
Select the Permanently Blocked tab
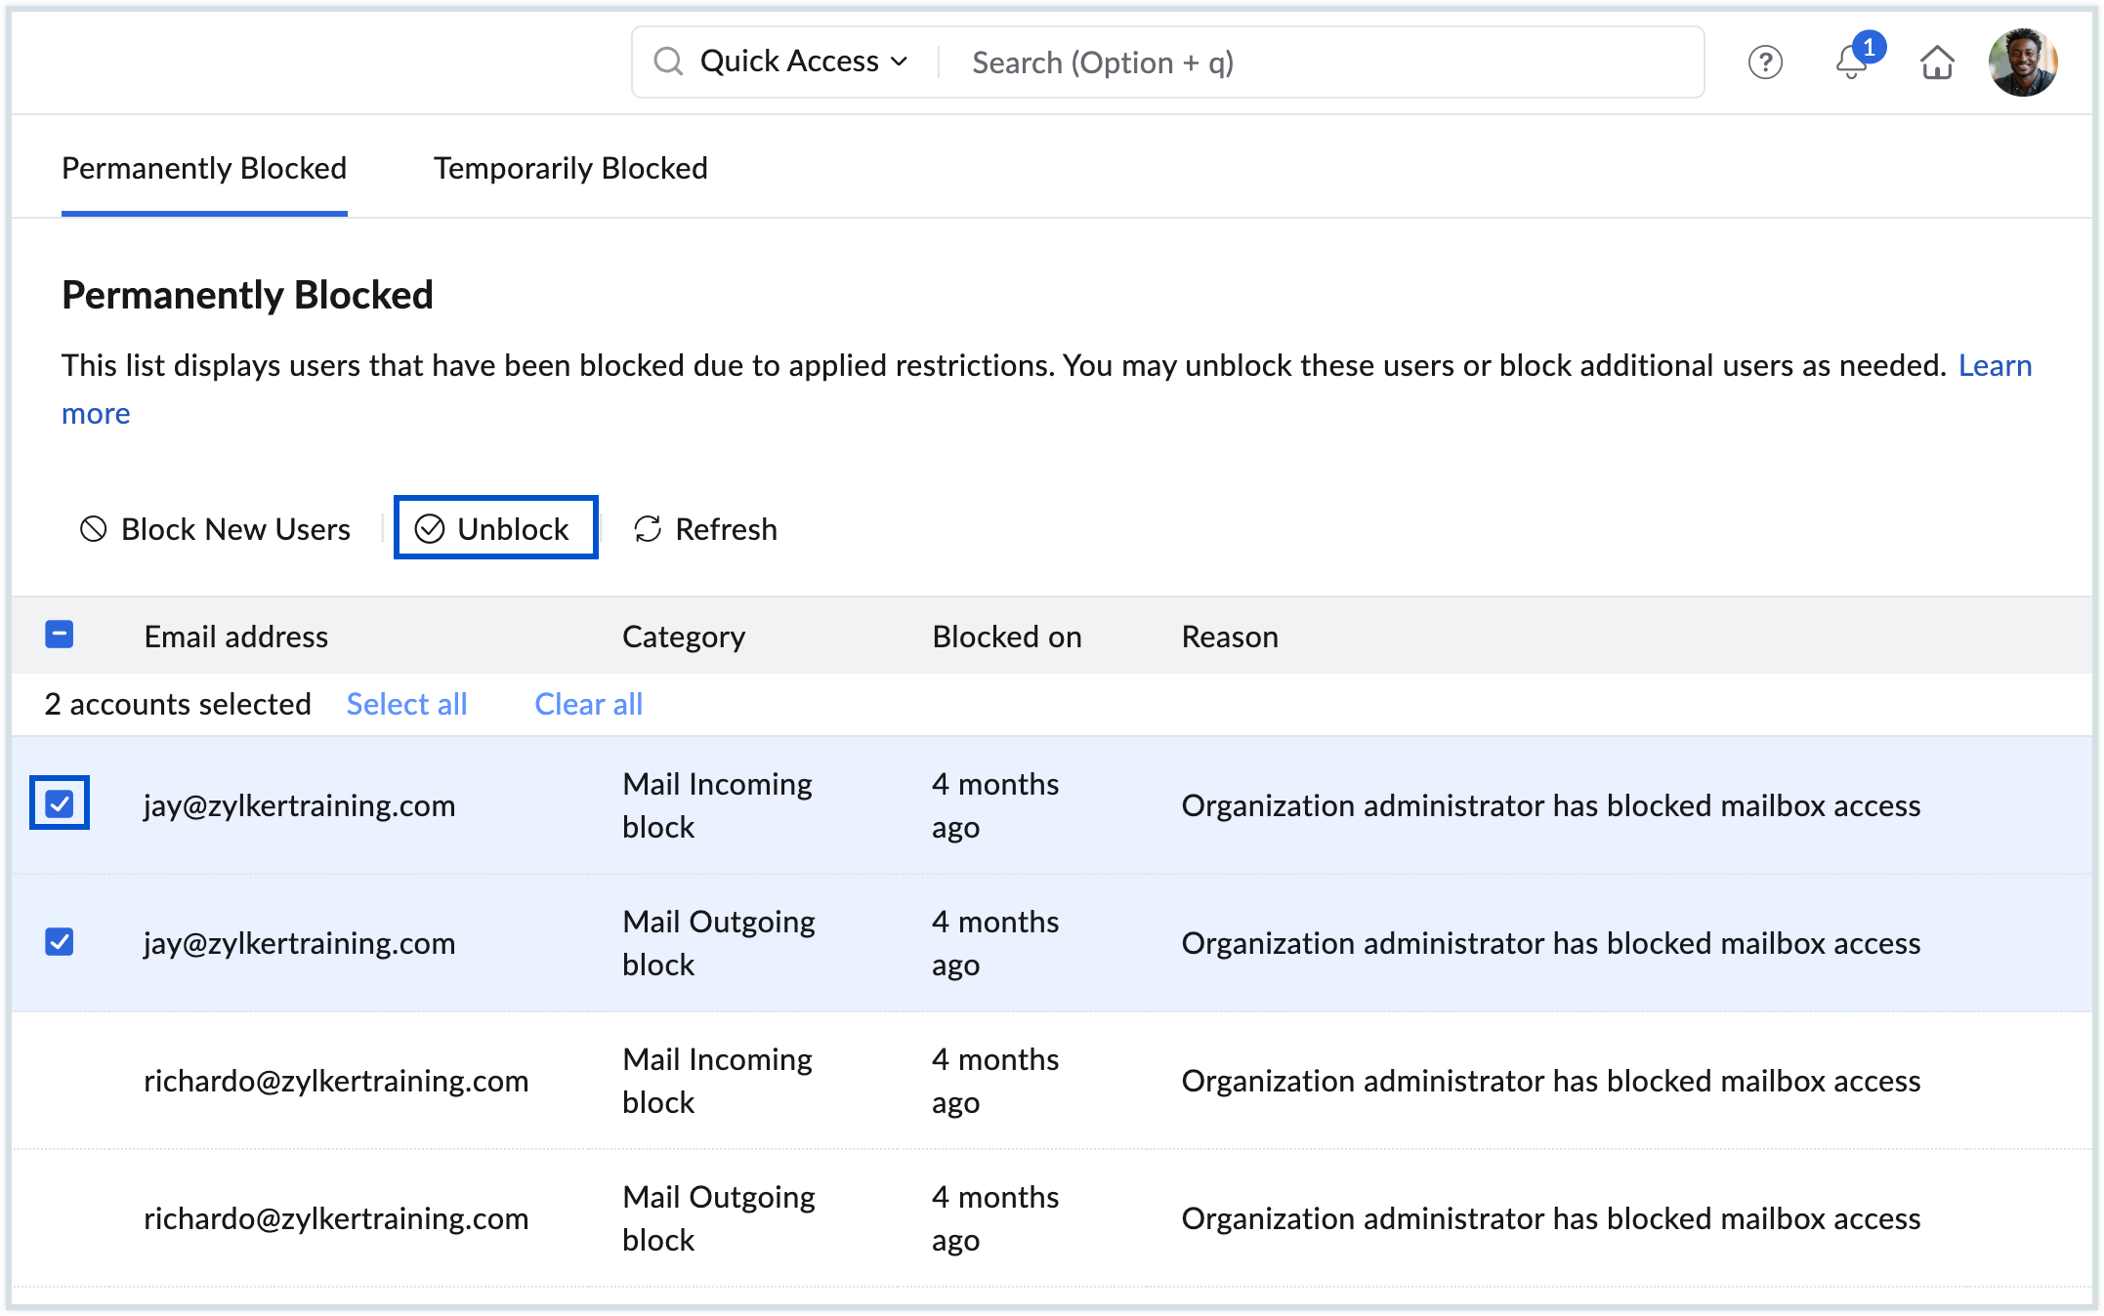pyautogui.click(x=204, y=168)
